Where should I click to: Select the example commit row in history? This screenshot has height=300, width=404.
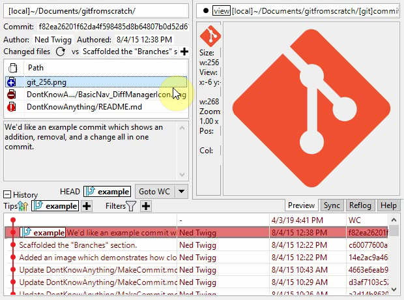(196, 232)
